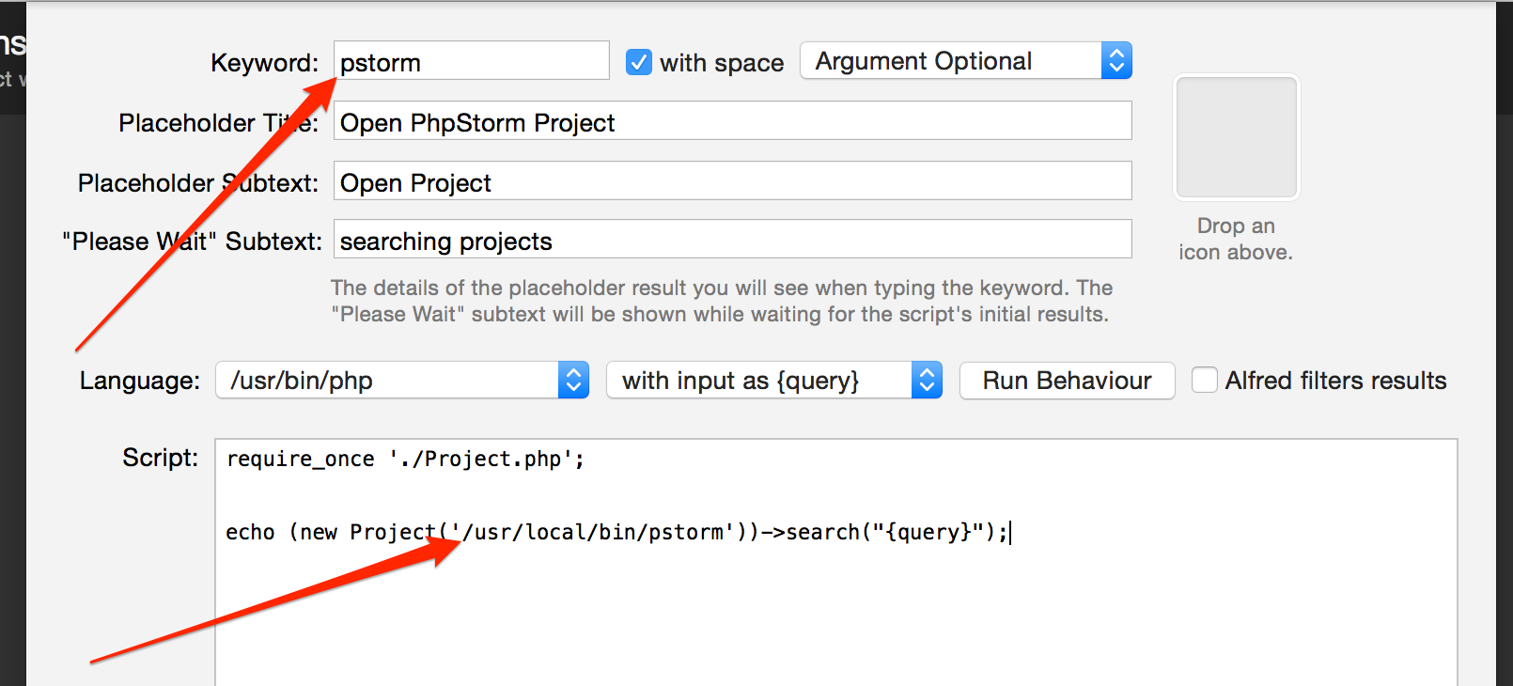Click inside the Script text area
1513x686 pixels.
click(x=836, y=562)
